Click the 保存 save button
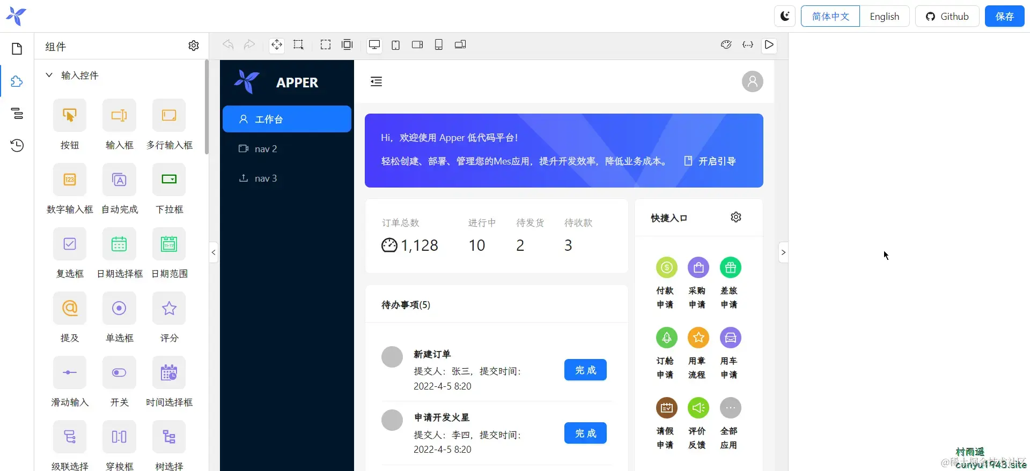Viewport: 1030px width, 471px height. tap(1005, 16)
